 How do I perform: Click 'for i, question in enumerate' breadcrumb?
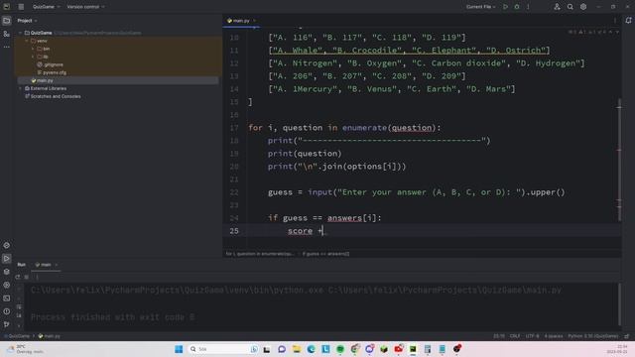(259, 254)
